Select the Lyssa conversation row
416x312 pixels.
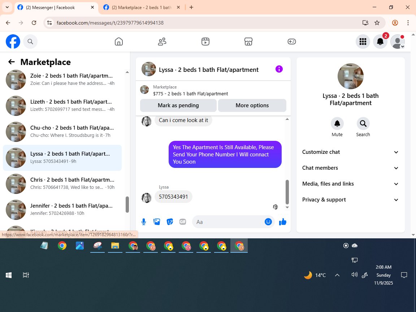point(62,157)
